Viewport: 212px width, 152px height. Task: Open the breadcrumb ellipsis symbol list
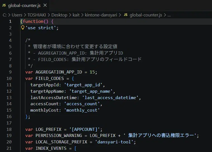tap(169, 15)
